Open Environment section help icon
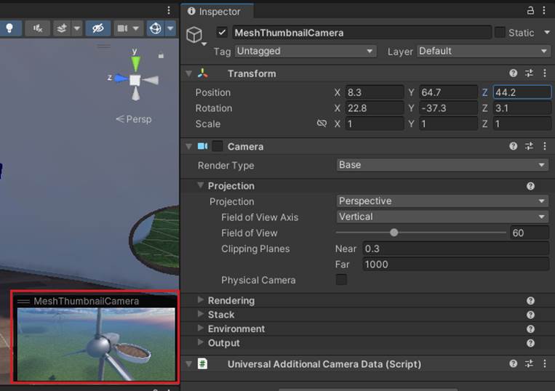555x391 pixels. (530, 328)
